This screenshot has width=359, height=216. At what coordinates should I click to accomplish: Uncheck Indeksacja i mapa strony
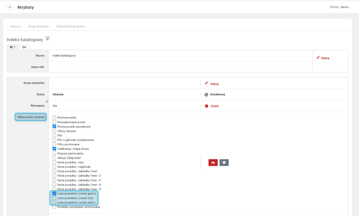point(54,149)
